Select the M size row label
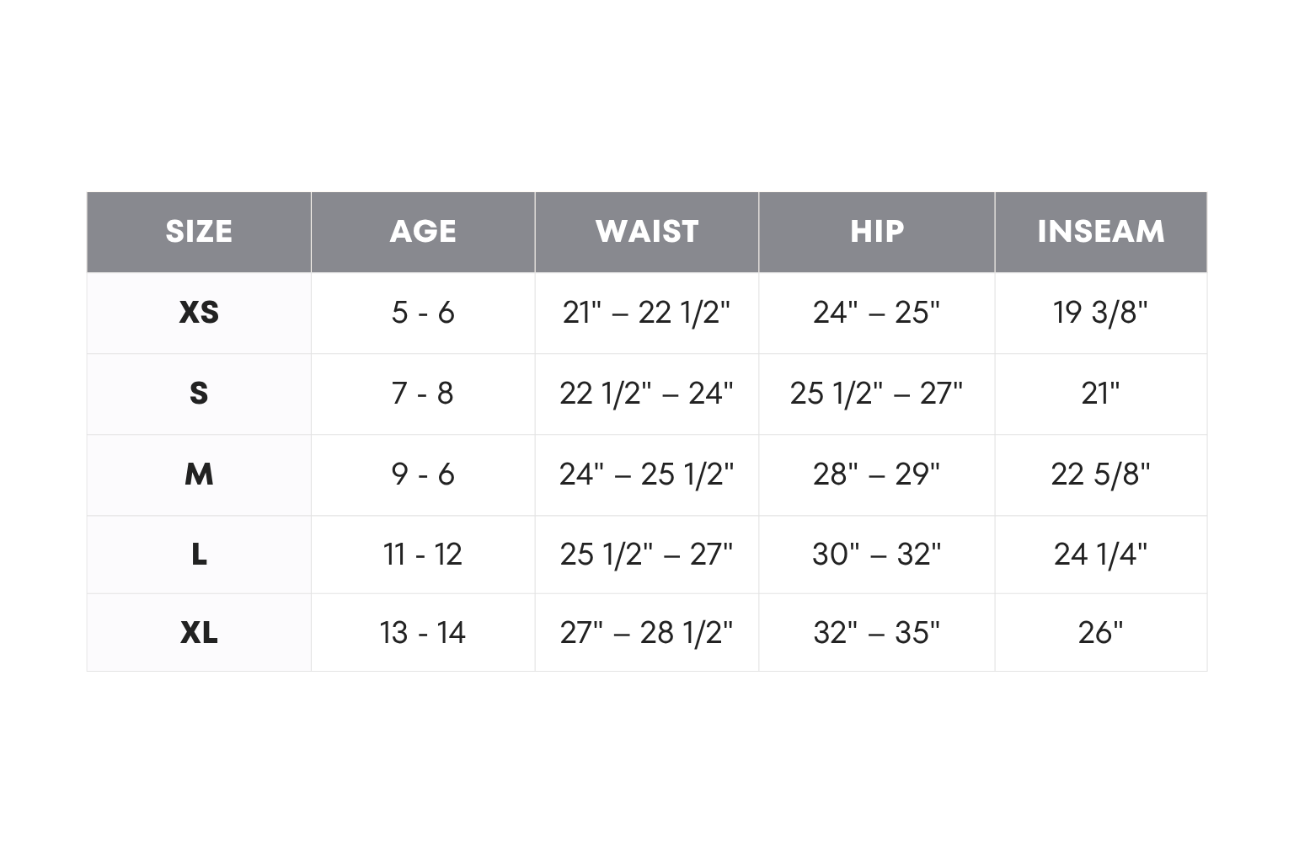This screenshot has height=863, width=1294. [x=199, y=474]
